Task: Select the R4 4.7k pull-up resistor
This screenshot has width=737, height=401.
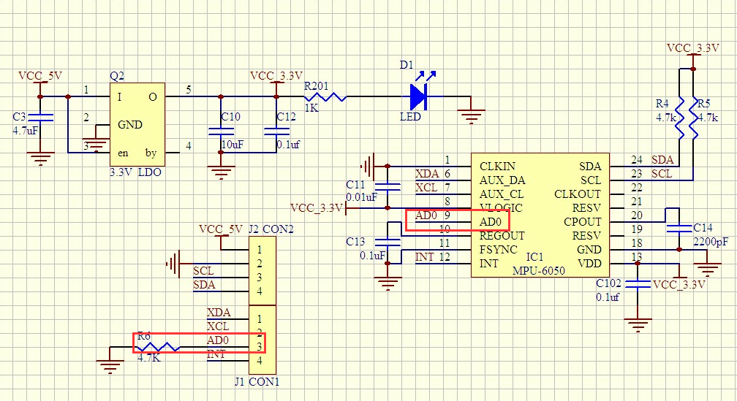Action: tap(679, 118)
